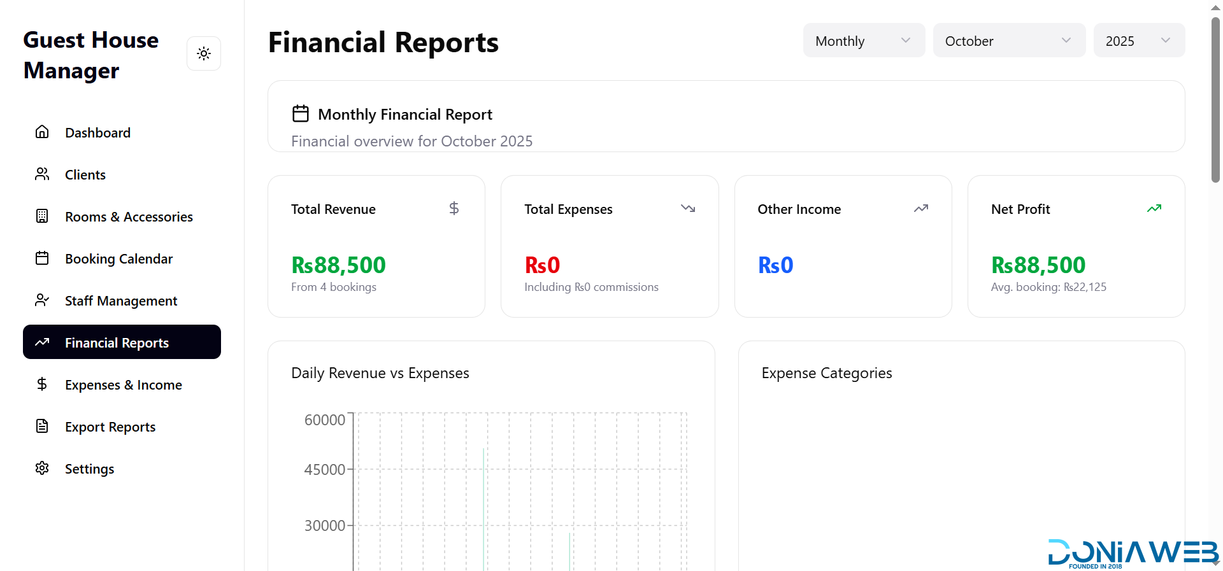Screen dimensions: 1223x571
Task: Click the Net Profit trending-up icon
Action: [1154, 208]
